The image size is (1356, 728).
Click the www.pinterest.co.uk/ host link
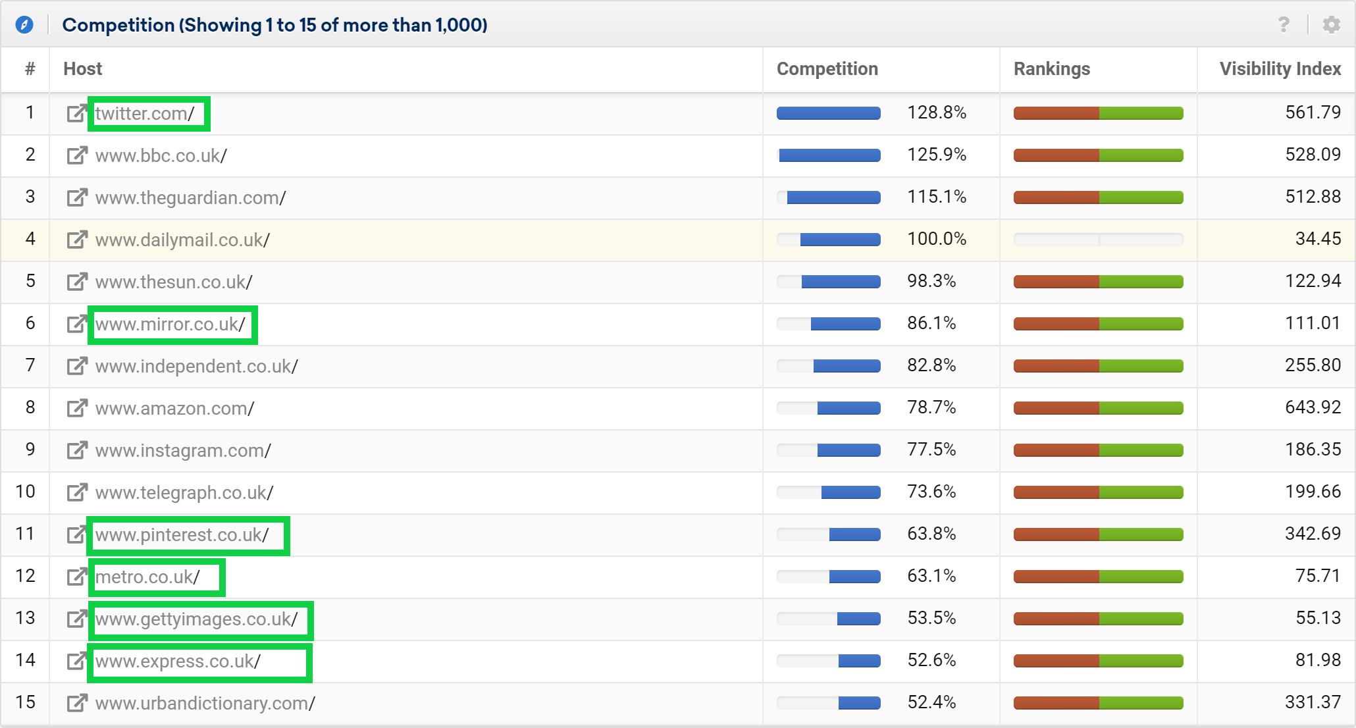pyautogui.click(x=182, y=534)
